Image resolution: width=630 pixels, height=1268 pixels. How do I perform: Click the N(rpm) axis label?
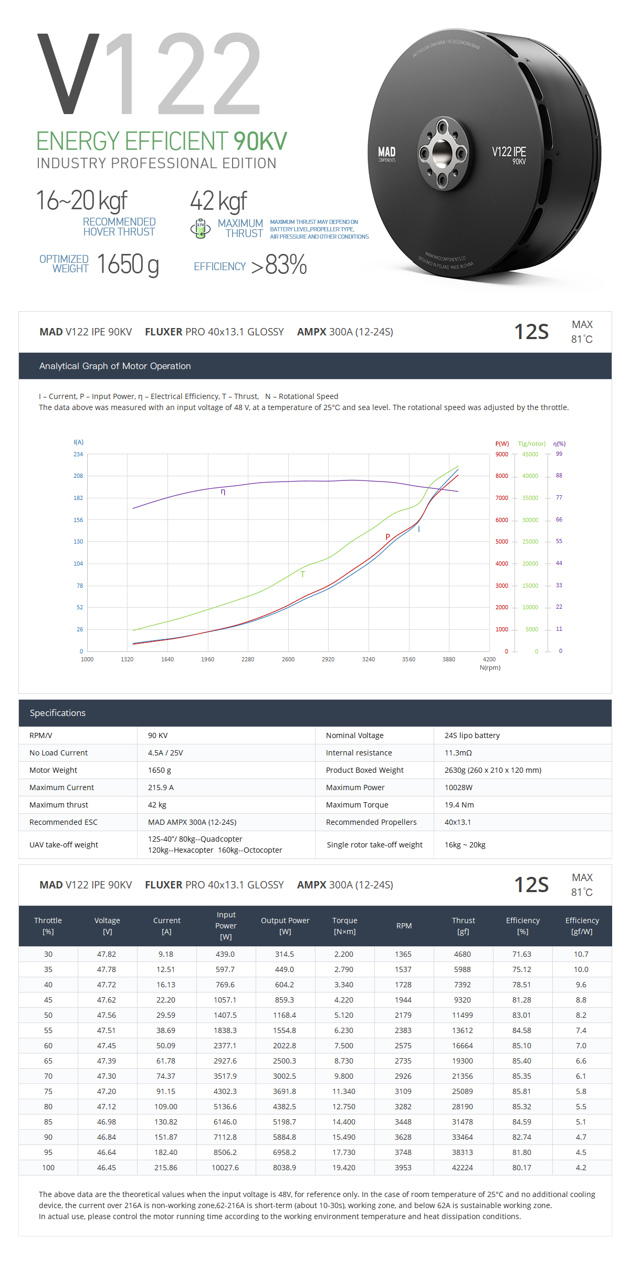pyautogui.click(x=490, y=668)
